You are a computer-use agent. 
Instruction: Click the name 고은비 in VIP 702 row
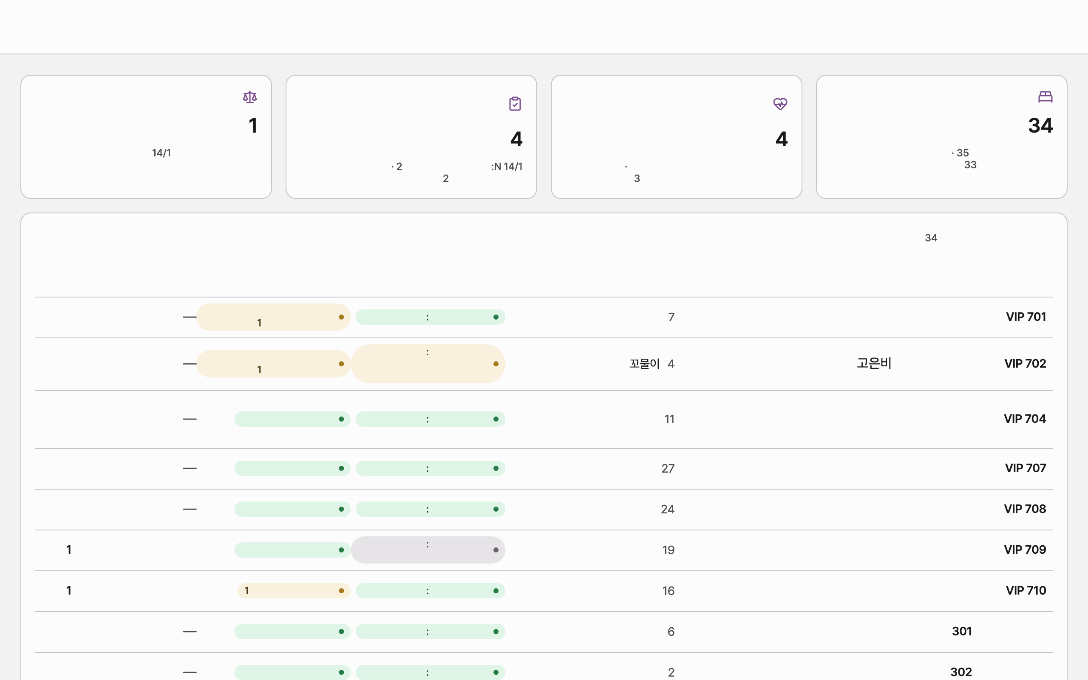point(874,363)
